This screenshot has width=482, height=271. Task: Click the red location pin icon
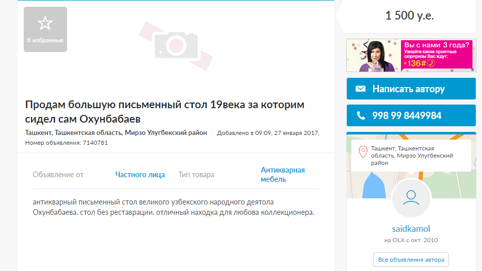pyautogui.click(x=363, y=152)
